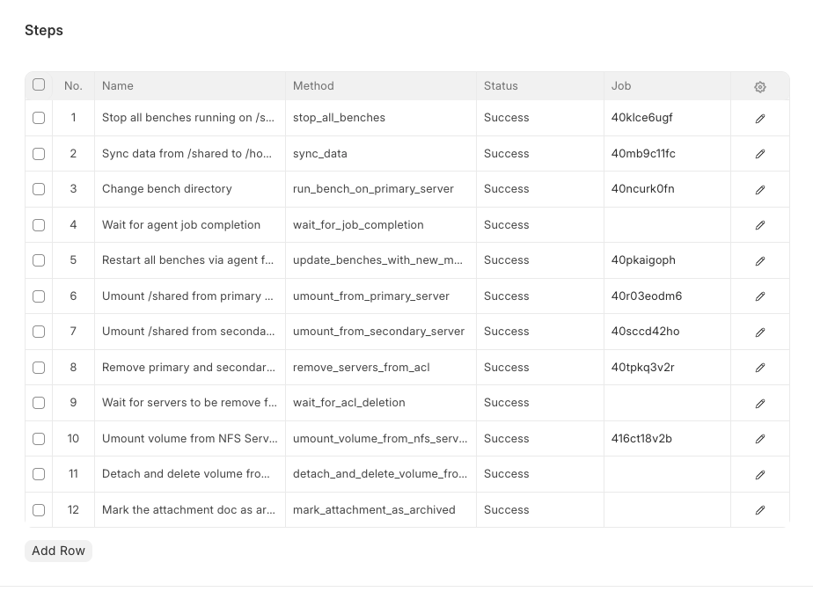Add a new row to Steps

(58, 551)
